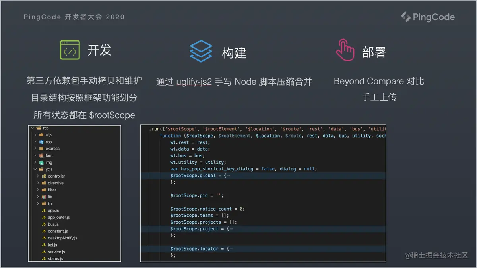Click the filter folder icon
477x268 pixels.
[x=44, y=190]
